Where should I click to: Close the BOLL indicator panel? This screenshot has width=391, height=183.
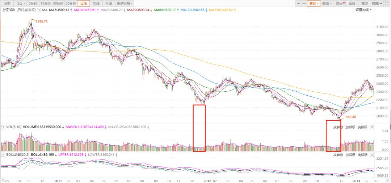pyautogui.click(x=371, y=155)
